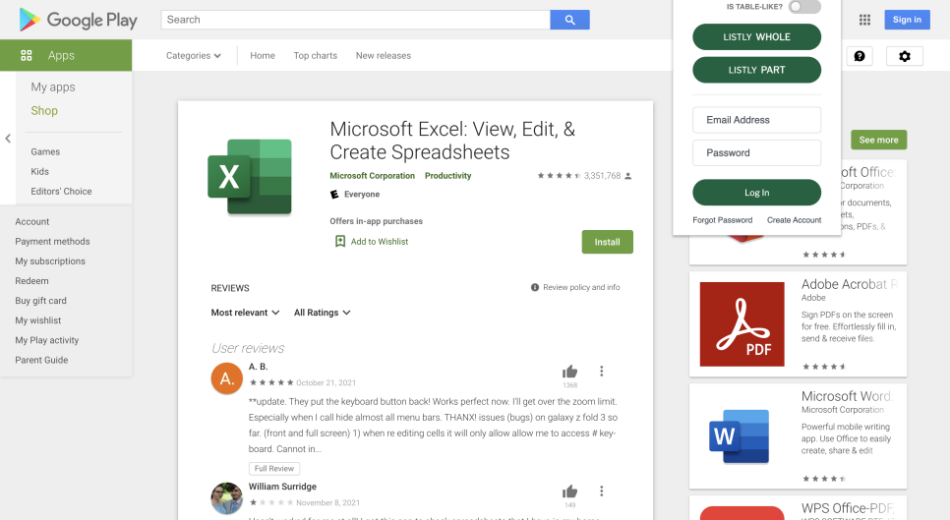950x520 pixels.
Task: Expand A. B.'s Full Review button
Action: click(x=273, y=469)
